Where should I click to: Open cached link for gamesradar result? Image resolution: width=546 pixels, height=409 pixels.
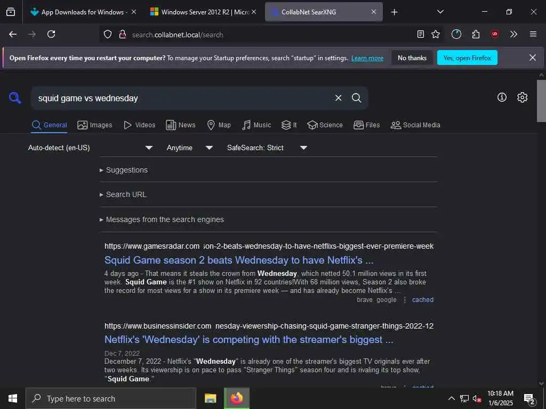coord(423,300)
